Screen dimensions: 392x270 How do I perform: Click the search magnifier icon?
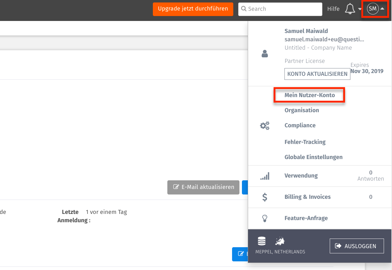coord(244,9)
